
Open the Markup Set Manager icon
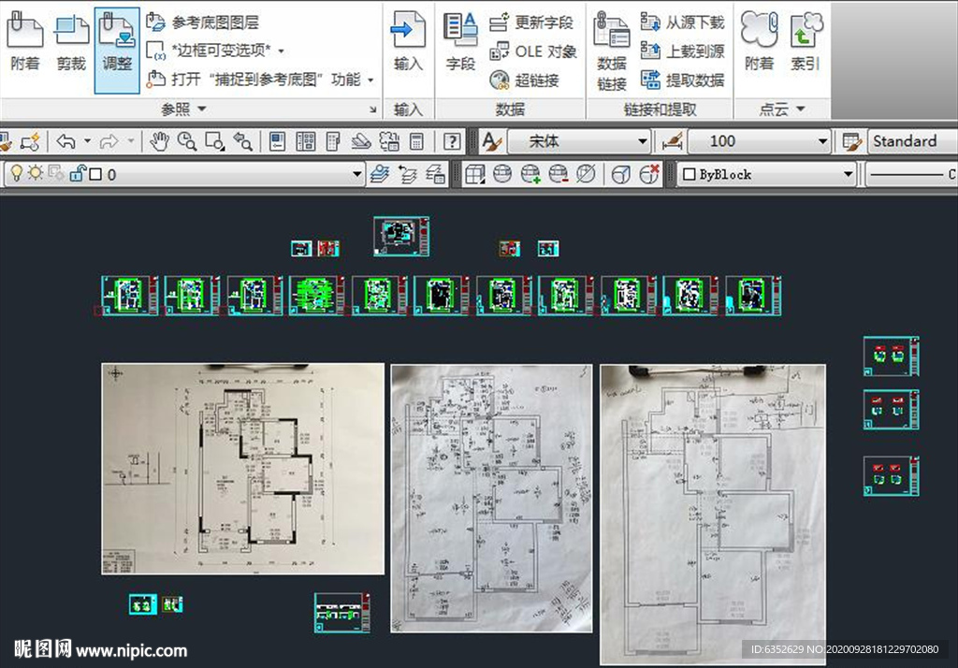coord(389,142)
